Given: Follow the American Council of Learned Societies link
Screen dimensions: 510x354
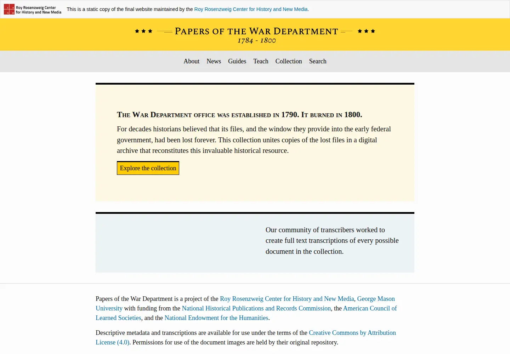Looking at the screenshot, I should [x=370, y=308].
